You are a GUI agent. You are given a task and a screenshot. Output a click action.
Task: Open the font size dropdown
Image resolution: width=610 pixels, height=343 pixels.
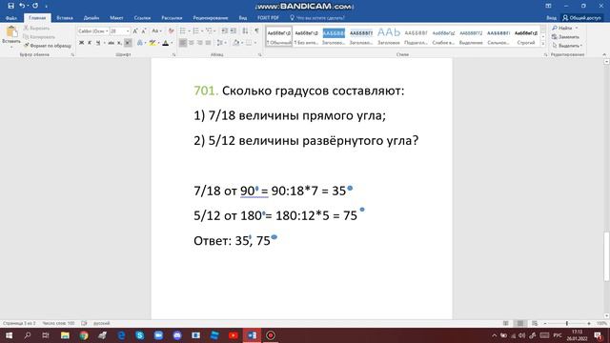[x=128, y=30]
